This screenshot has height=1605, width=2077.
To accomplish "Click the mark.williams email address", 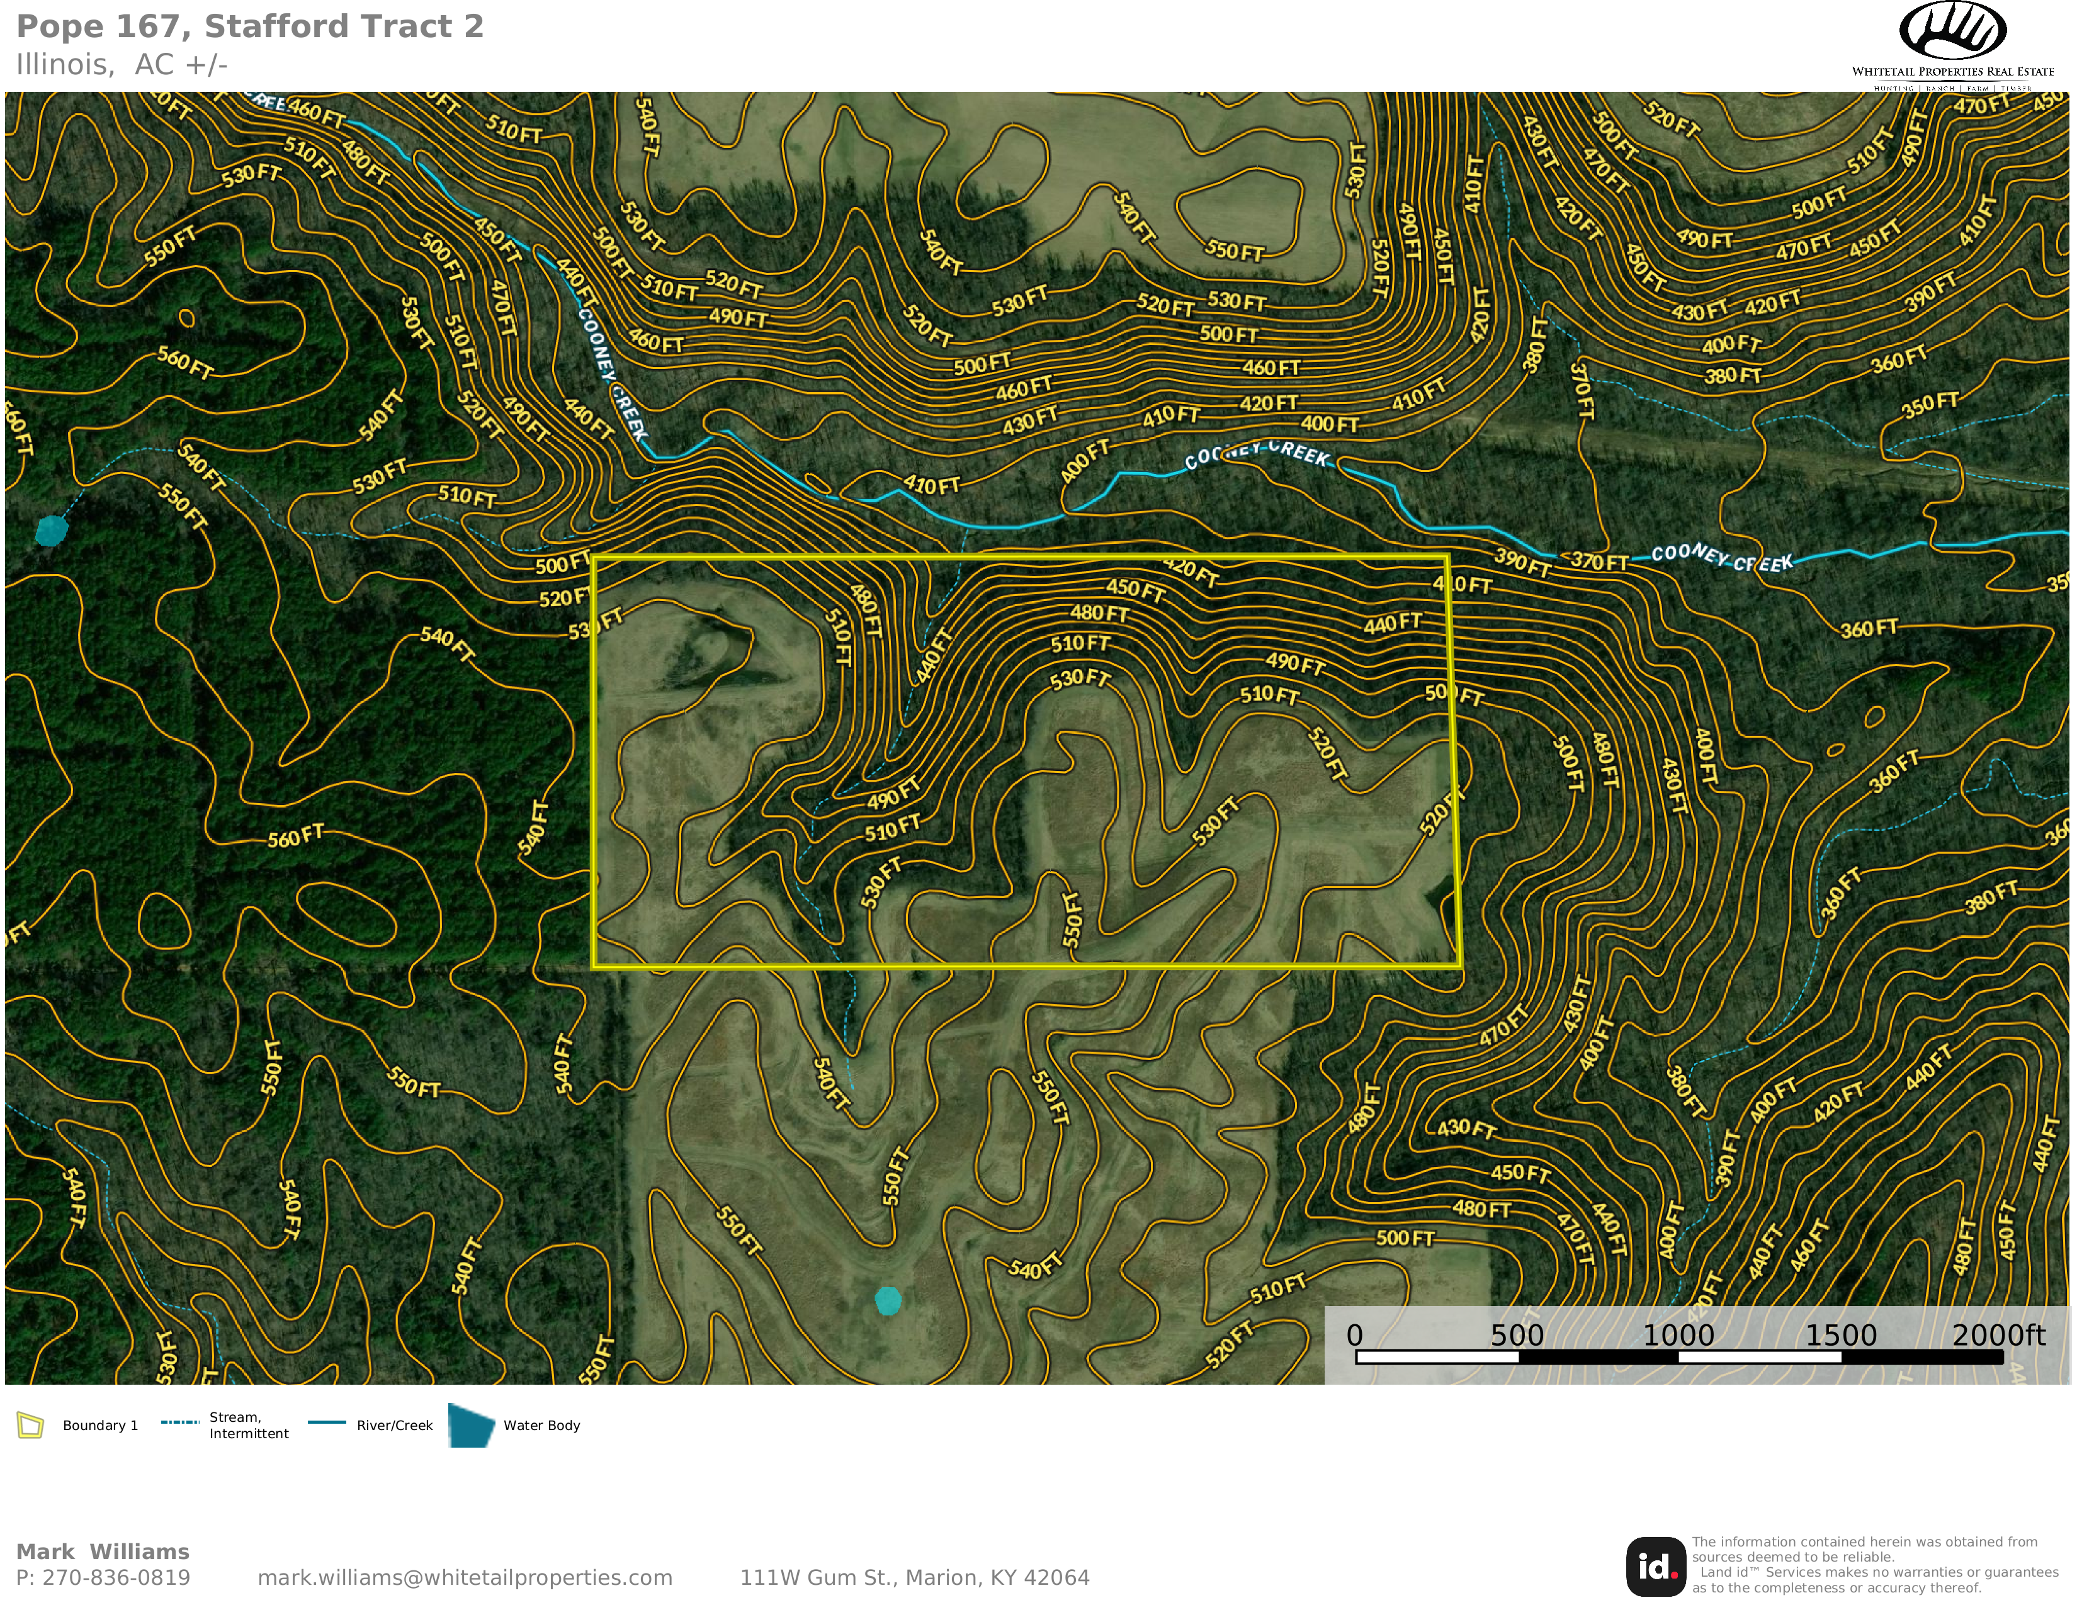I will click(465, 1579).
